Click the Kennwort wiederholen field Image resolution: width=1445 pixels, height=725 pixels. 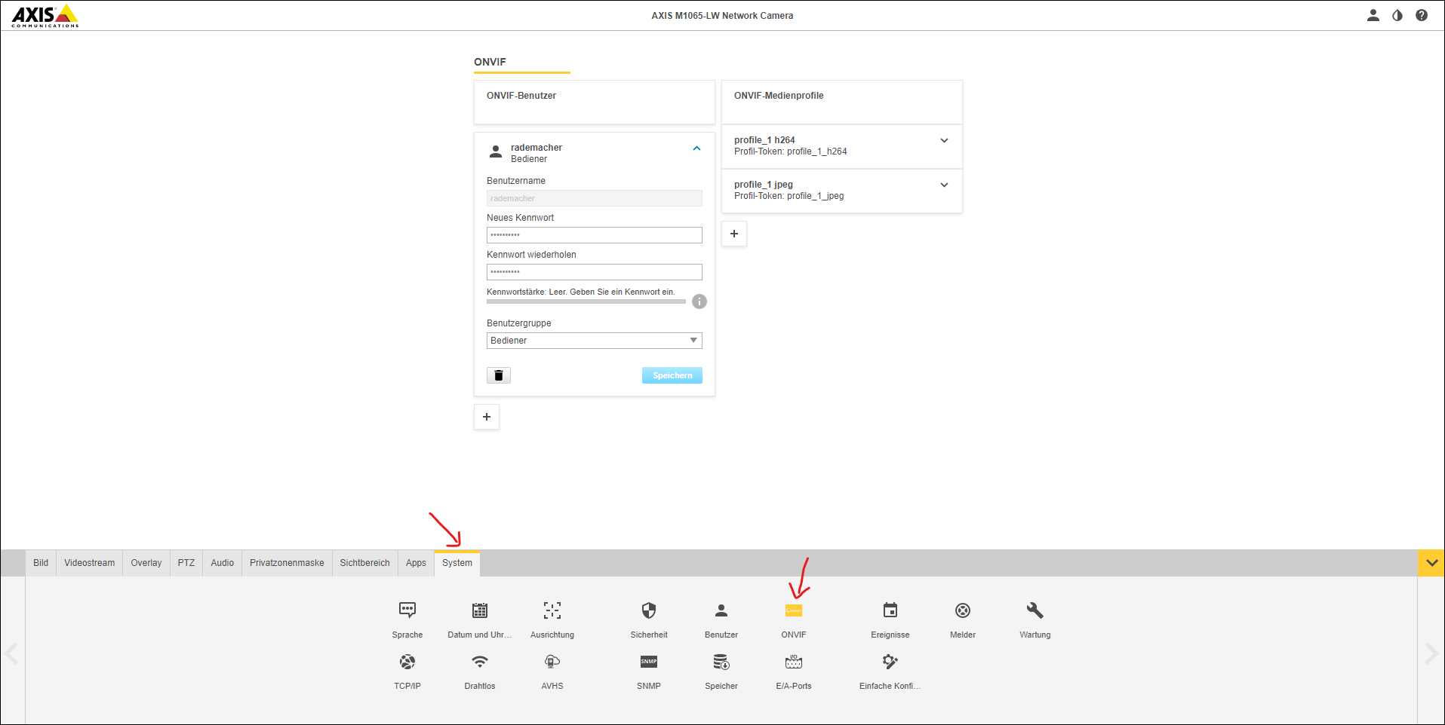(x=595, y=272)
